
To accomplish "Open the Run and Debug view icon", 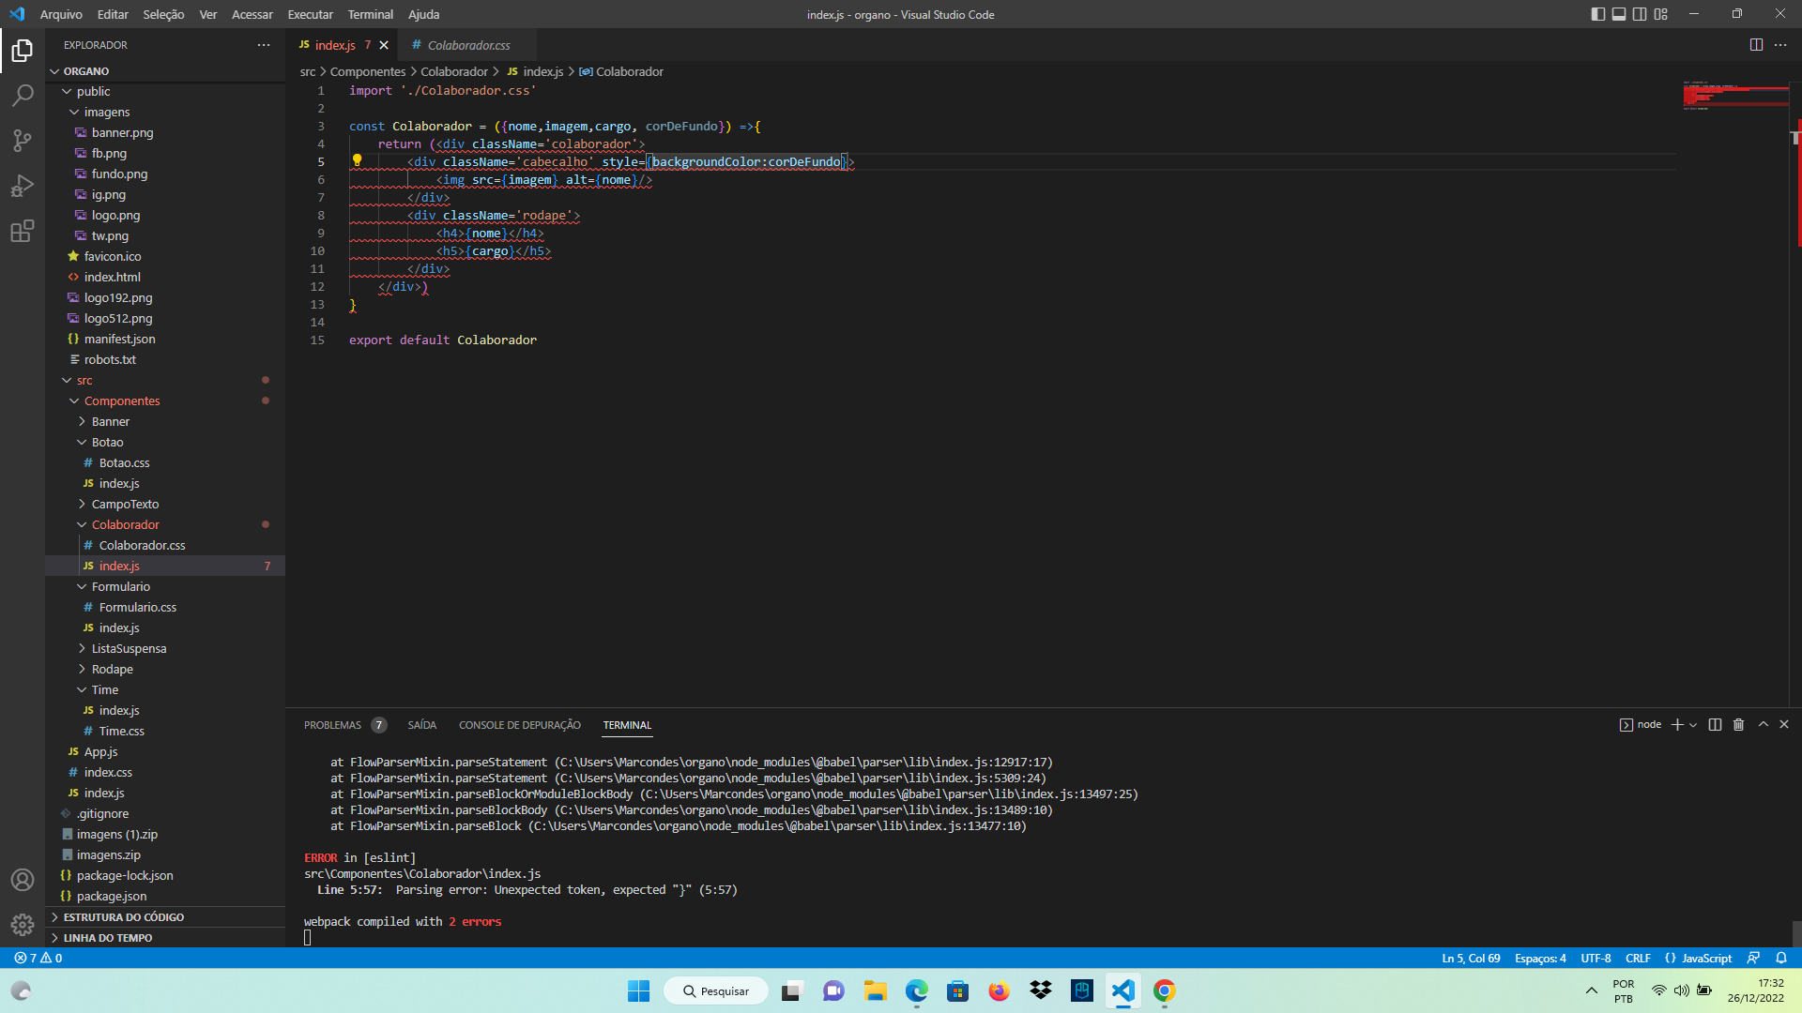I will click(x=23, y=186).
